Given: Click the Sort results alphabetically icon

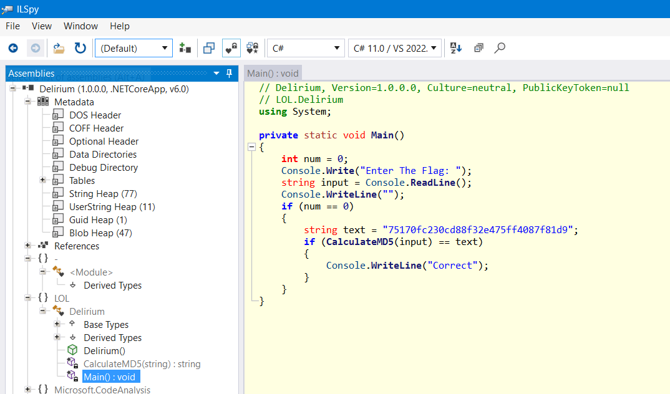Looking at the screenshot, I should (x=456, y=48).
